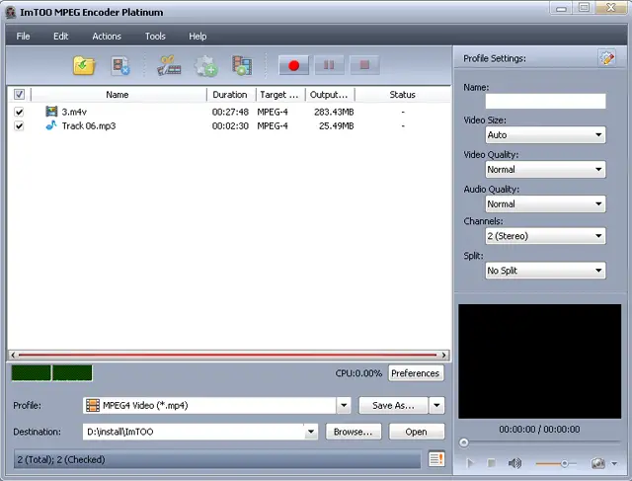
Task: Click the 00:27:48 duration cell
Action: (x=230, y=112)
